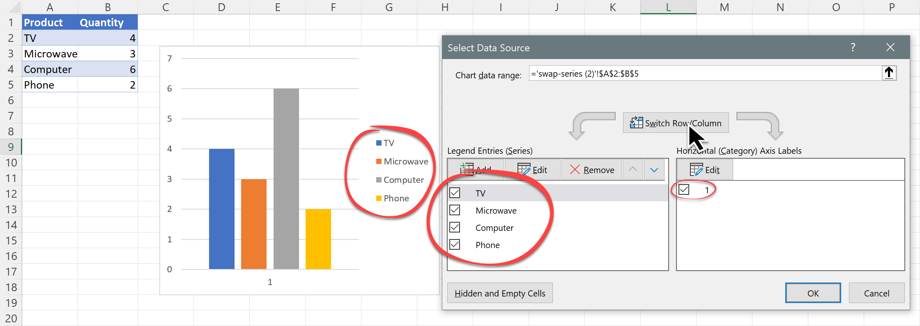This screenshot has height=326, width=920.
Task: Select cell A5 containing Phone
Action: (x=50, y=84)
